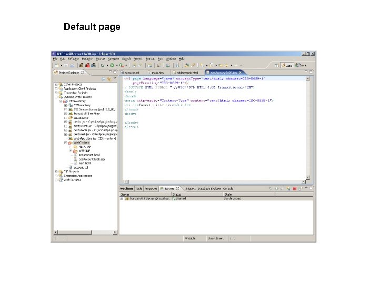379x284 pixels.
Task: Select the META-INF folder
Action: tap(85, 147)
